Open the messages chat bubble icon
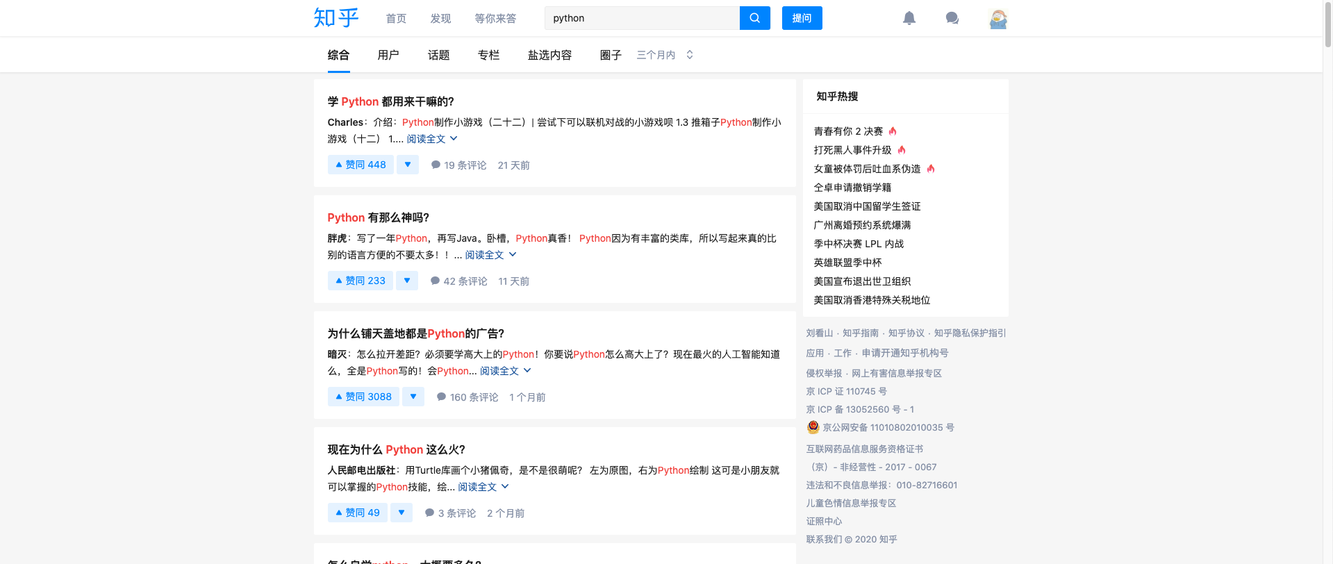Image resolution: width=1333 pixels, height=564 pixels. point(952,18)
